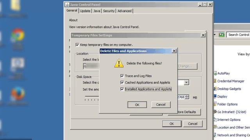The image size is (250, 140).
Task: Click OK in Temporary Files Settings dialog
Action: [x=172, y=124]
